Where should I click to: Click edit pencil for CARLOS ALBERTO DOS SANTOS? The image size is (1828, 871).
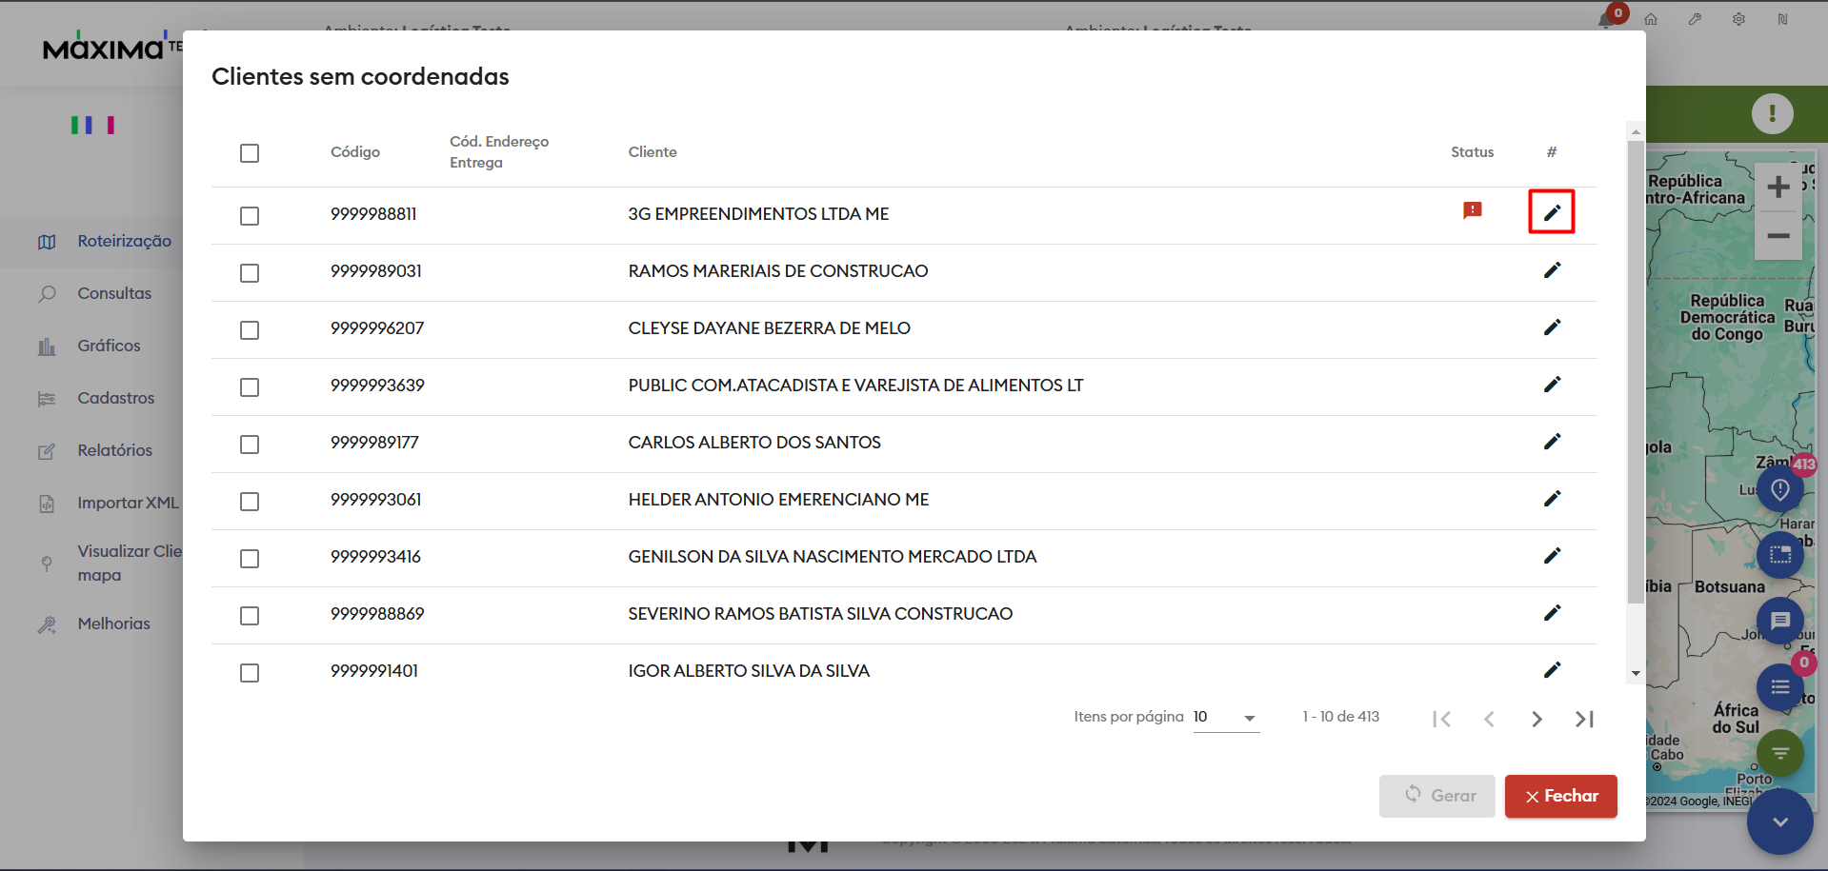click(x=1552, y=442)
